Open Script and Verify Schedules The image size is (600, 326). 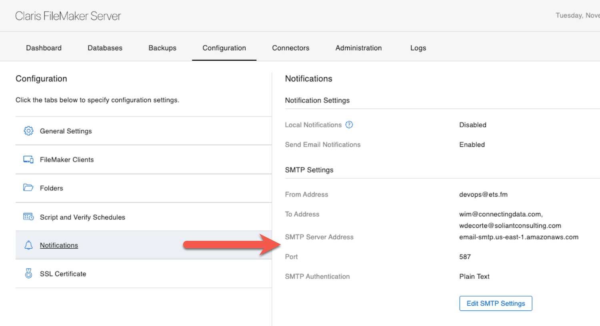tap(144, 217)
